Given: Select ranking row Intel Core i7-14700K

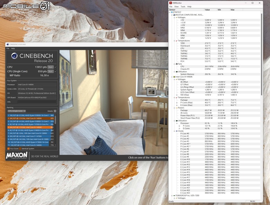Looking at the screenshot, I should 30,136.
